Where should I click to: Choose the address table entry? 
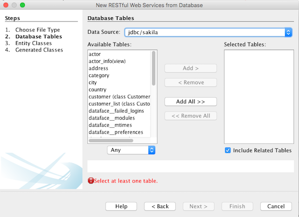click(98, 68)
